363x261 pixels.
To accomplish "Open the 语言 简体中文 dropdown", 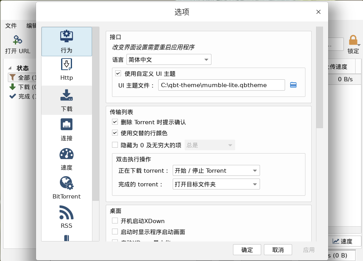I will click(169, 60).
